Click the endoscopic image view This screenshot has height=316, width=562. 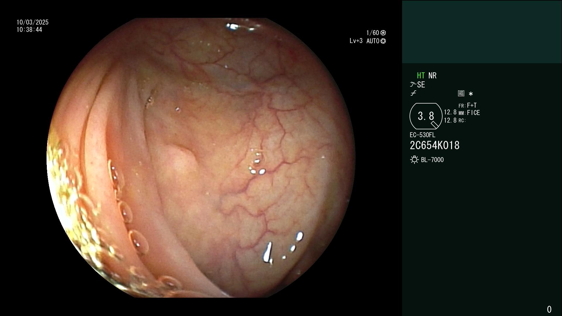coord(201,158)
